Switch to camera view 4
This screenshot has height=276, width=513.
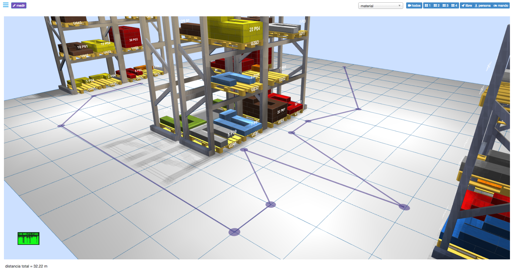[x=454, y=5]
